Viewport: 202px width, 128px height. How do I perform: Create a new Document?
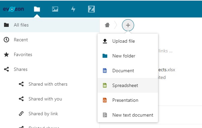pyautogui.click(x=128, y=71)
